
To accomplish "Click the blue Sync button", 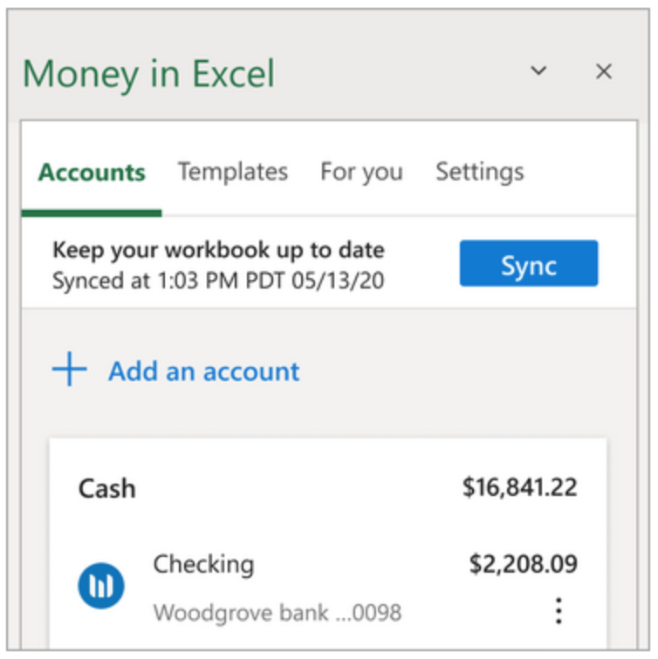I will pos(529,263).
